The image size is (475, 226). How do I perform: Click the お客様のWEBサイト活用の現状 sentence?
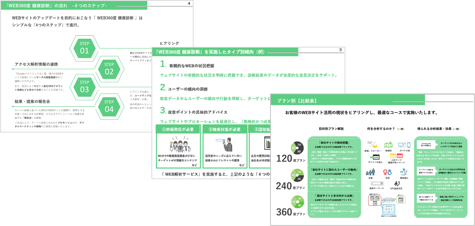362,113
